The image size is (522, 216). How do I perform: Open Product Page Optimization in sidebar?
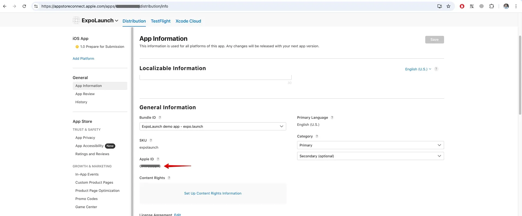tap(98, 191)
